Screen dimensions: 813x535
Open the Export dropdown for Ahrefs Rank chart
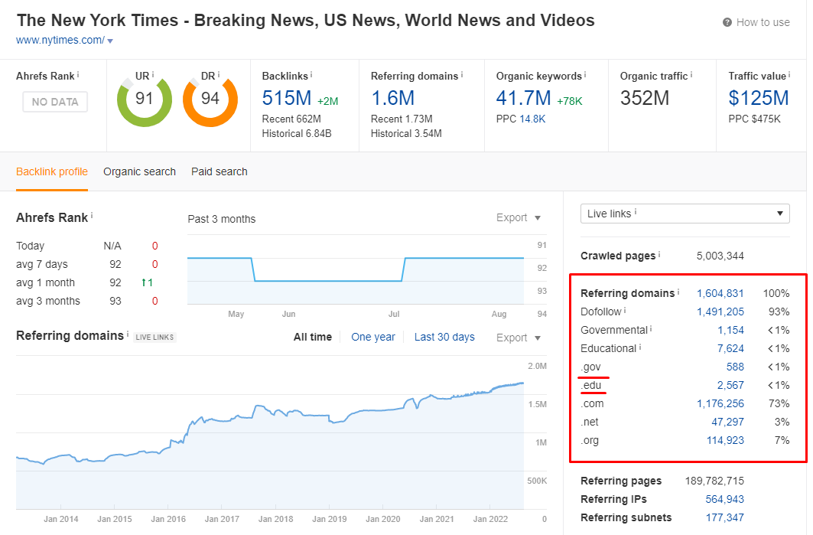(519, 218)
